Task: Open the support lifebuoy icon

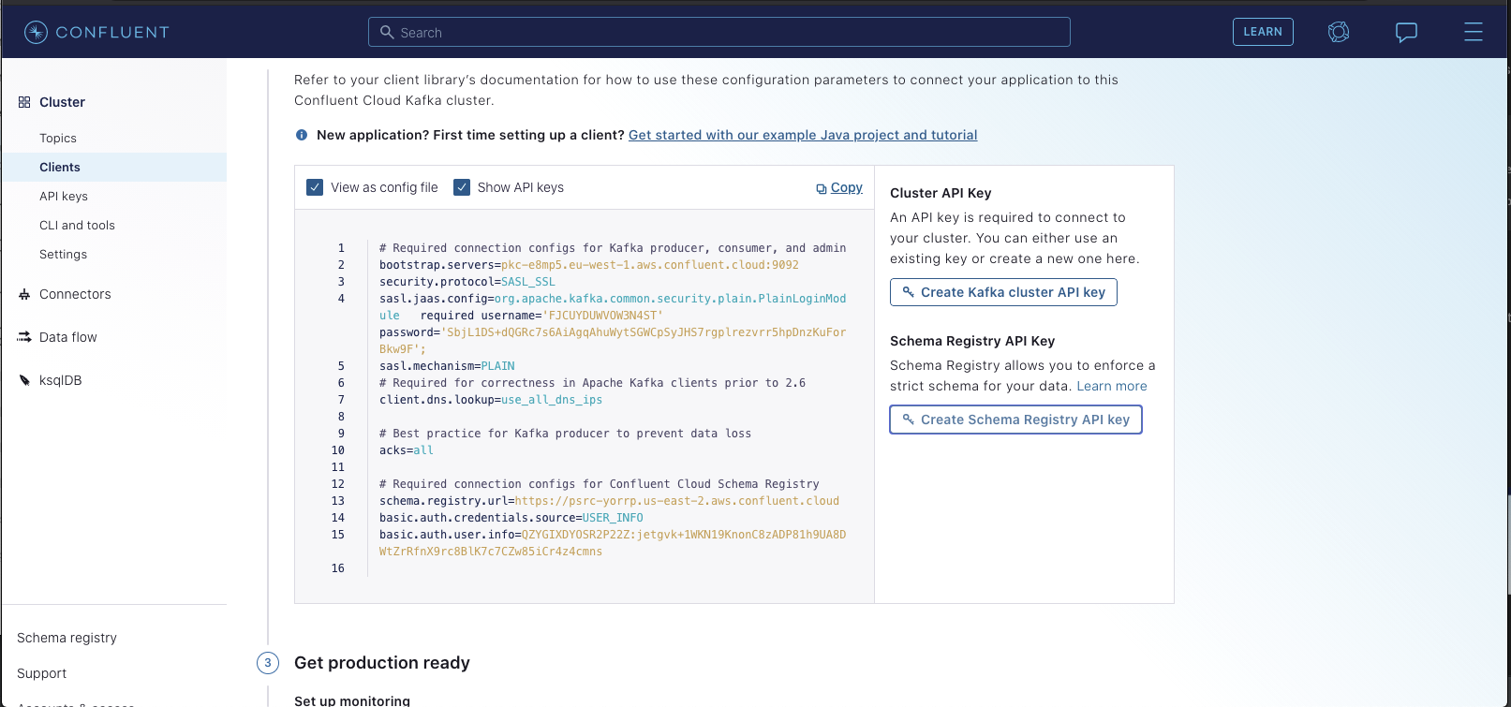Action: (x=1339, y=32)
